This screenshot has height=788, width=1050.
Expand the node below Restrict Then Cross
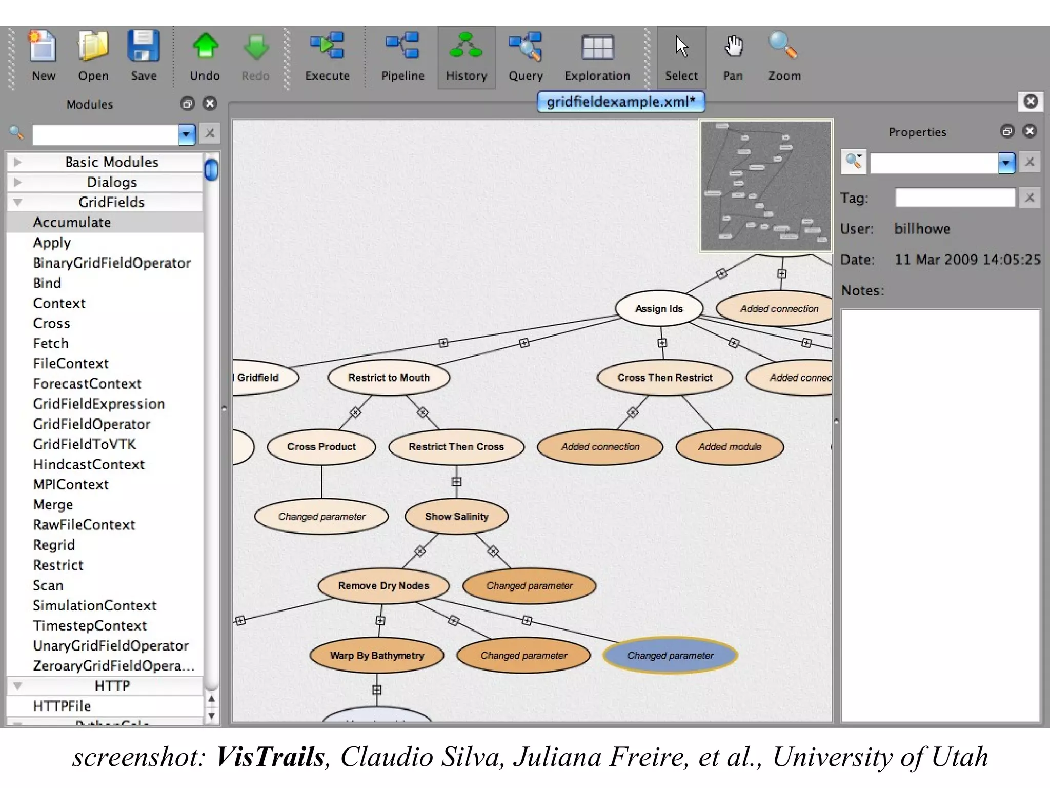point(456,481)
